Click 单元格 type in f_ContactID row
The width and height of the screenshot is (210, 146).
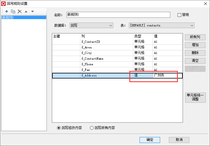(x=143, y=42)
